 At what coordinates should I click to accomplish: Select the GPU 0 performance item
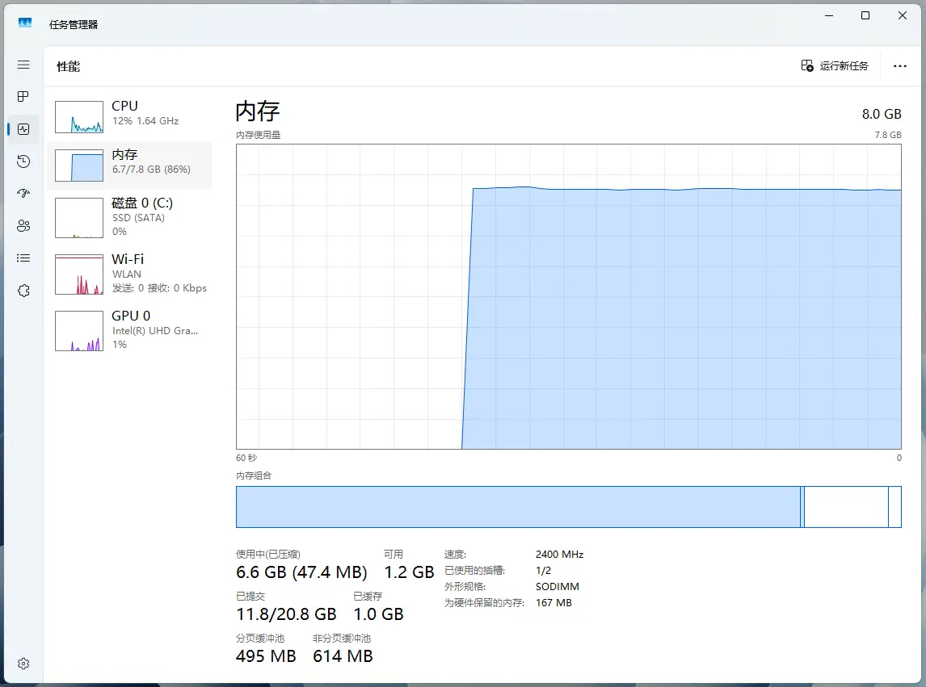129,330
